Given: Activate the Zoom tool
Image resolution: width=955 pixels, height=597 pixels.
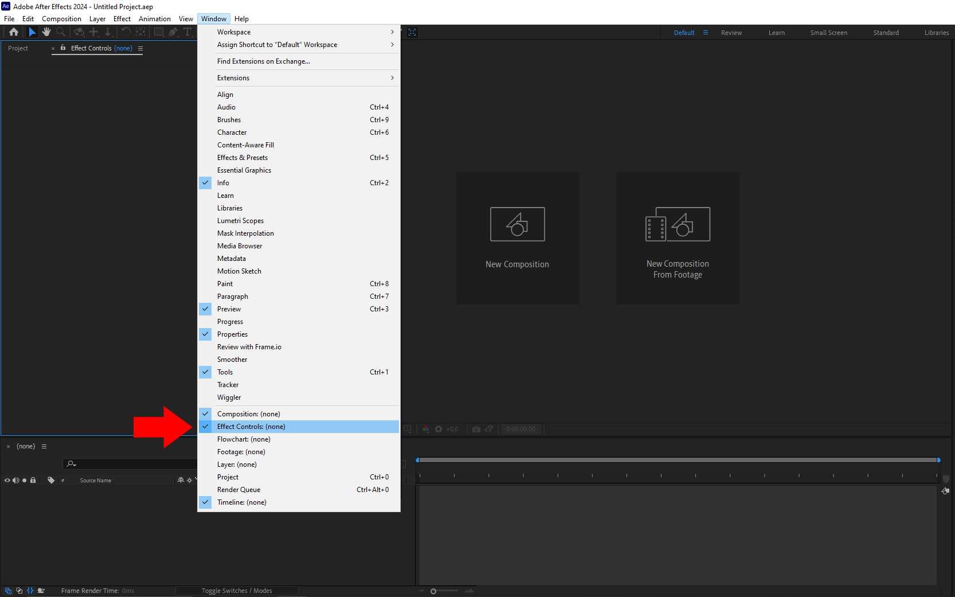Looking at the screenshot, I should click(x=61, y=32).
